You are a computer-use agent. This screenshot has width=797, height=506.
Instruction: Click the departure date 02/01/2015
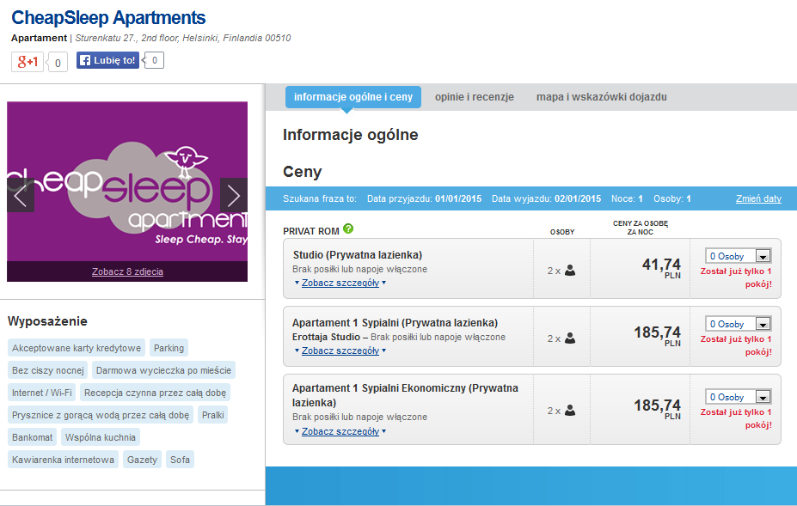pyautogui.click(x=578, y=198)
